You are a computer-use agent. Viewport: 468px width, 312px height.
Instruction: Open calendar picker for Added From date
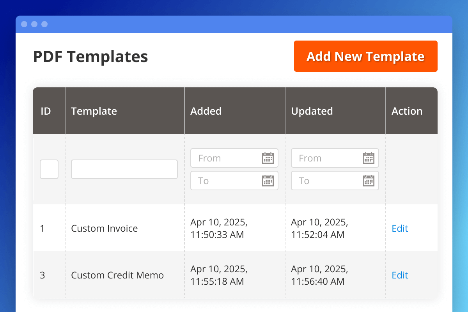coord(268,158)
